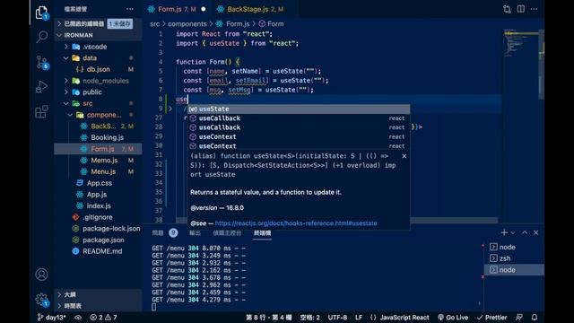This screenshot has width=574, height=323.
Task: Select first useCallback suggestion
Action: [299, 118]
